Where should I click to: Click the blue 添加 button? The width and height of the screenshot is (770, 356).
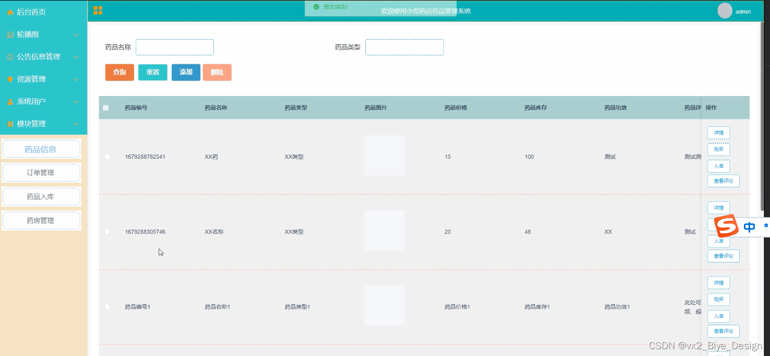pyautogui.click(x=186, y=73)
